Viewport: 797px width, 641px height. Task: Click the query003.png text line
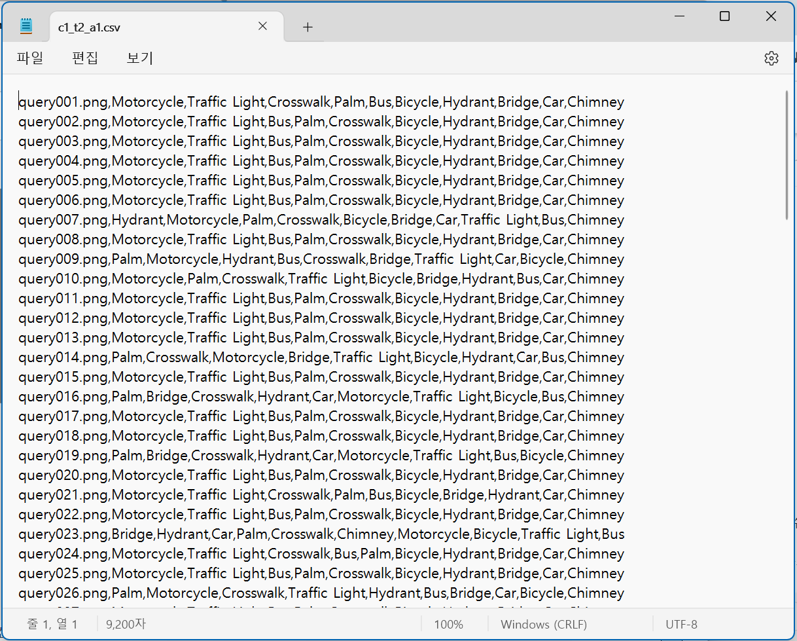tap(321, 141)
